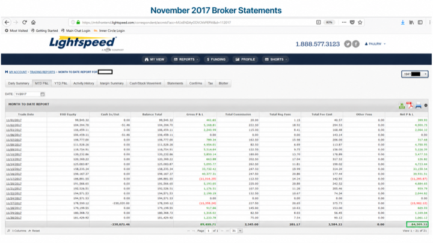Viewport: 433px width, 243px height.
Task: Sort by the Gross P & L column header
Action: tap(195, 115)
